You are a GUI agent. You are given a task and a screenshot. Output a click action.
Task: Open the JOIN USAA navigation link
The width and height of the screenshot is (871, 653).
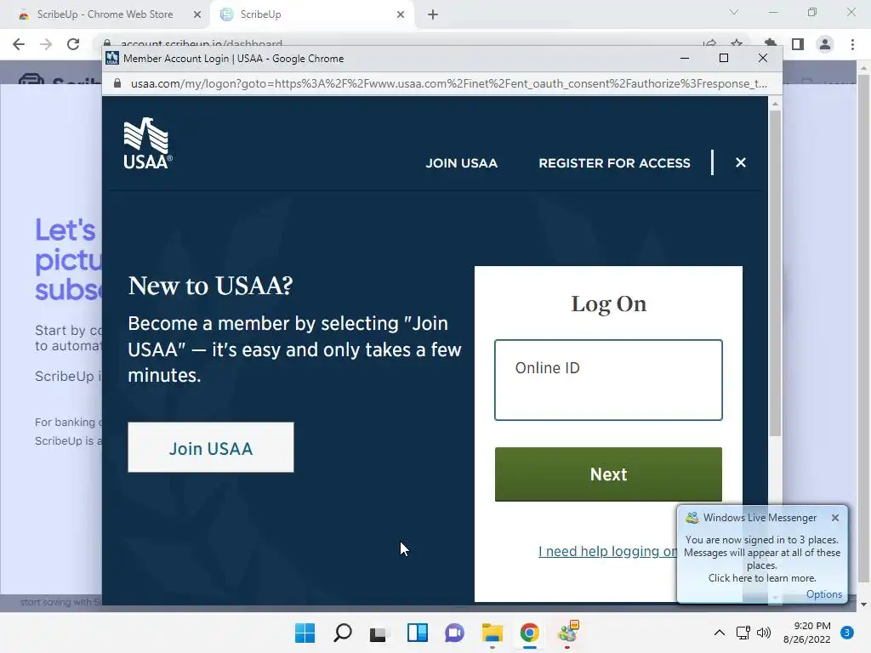click(x=462, y=163)
